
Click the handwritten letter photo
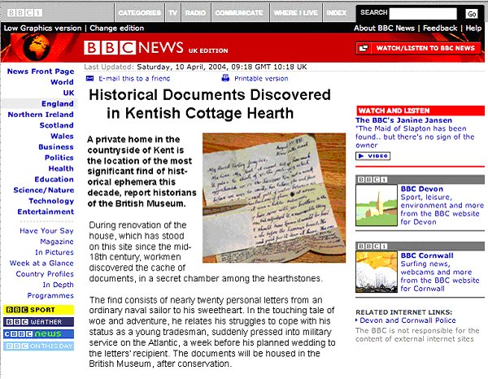tap(274, 198)
